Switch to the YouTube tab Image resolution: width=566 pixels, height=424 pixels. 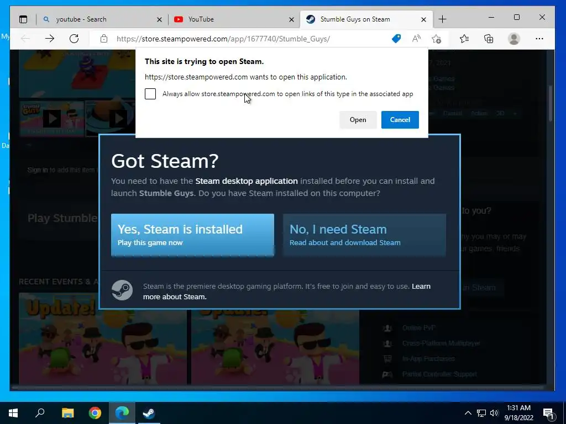coord(234,19)
